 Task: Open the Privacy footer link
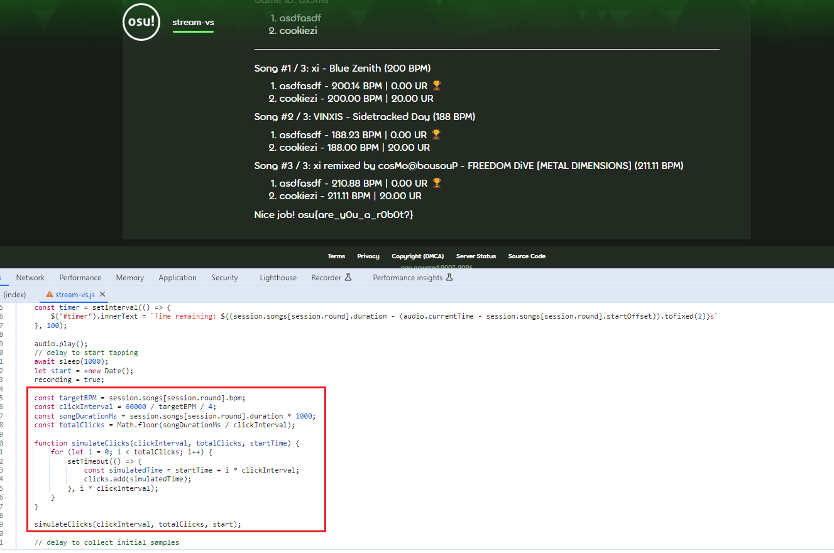368,256
